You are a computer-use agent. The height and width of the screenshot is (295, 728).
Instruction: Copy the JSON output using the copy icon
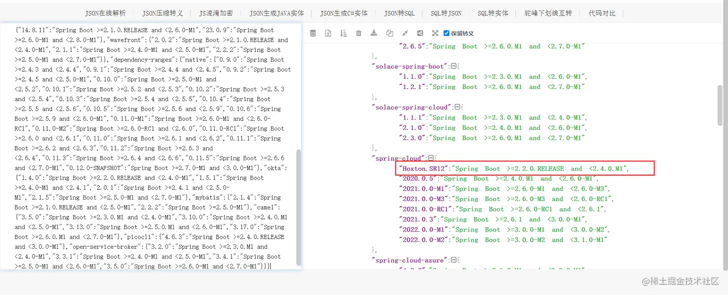[390, 33]
